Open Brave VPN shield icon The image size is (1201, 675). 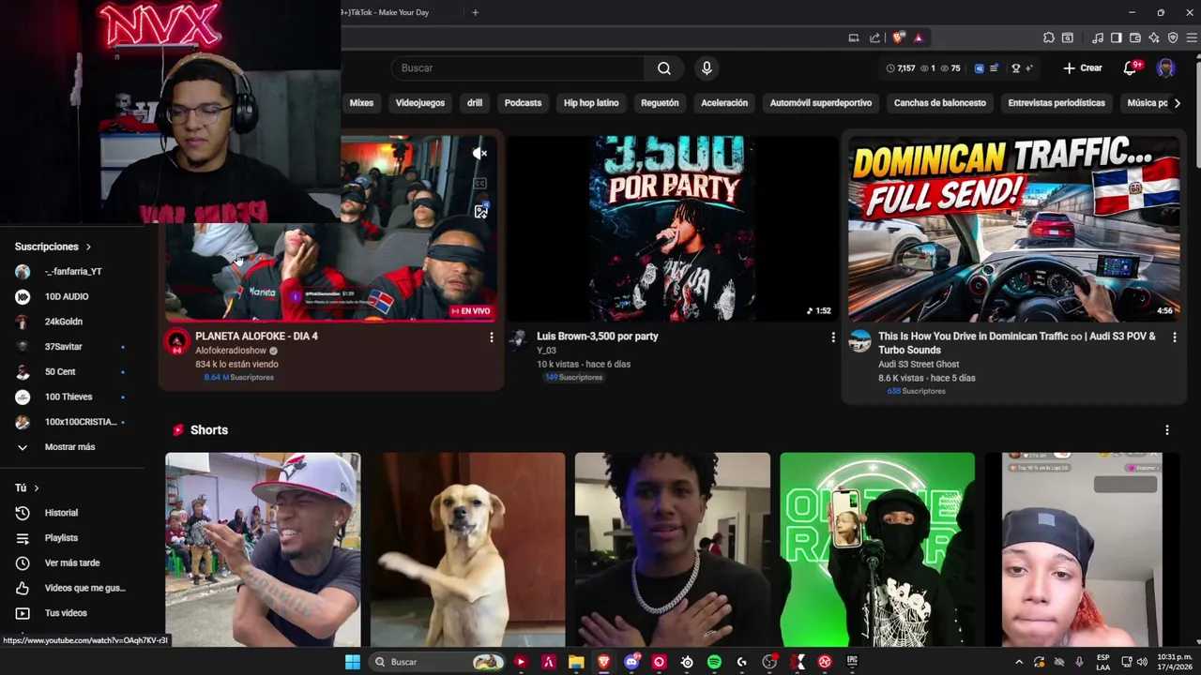1173,37
